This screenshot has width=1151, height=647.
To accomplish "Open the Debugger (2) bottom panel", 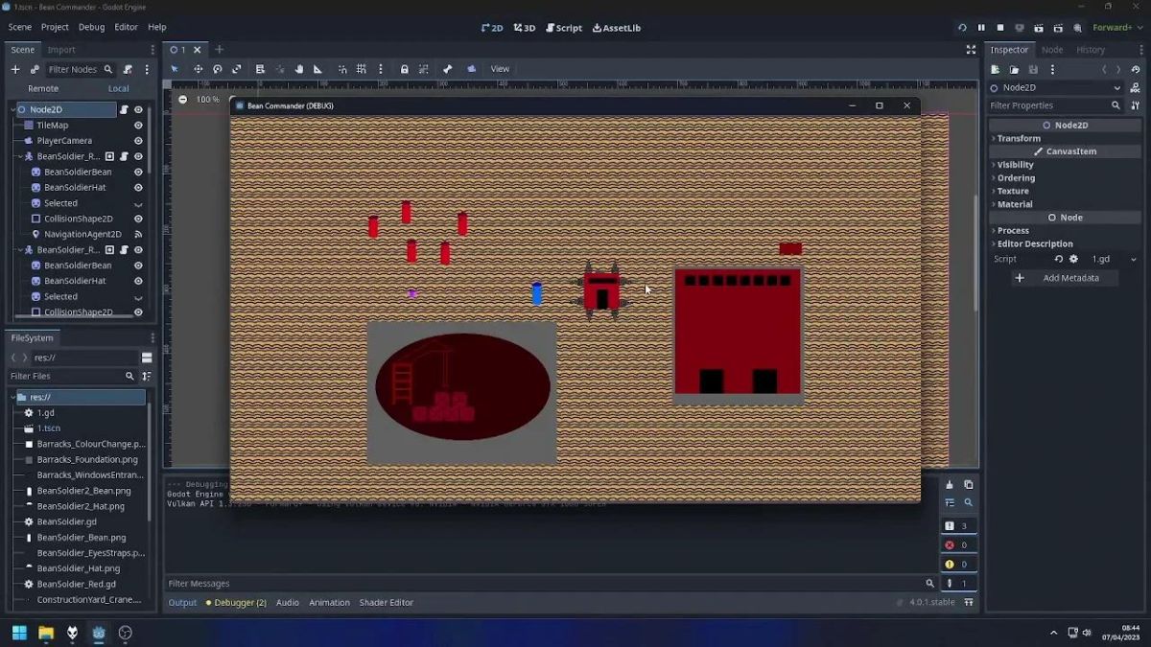I will 236,603.
